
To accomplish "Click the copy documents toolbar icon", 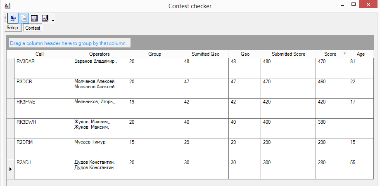I will (24, 19).
